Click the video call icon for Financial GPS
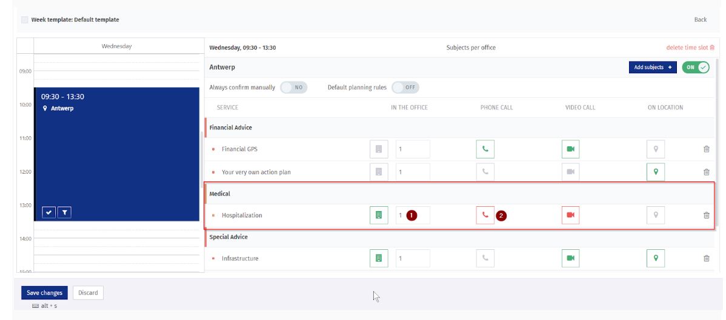Viewport: 726px width, 320px height. pos(570,149)
